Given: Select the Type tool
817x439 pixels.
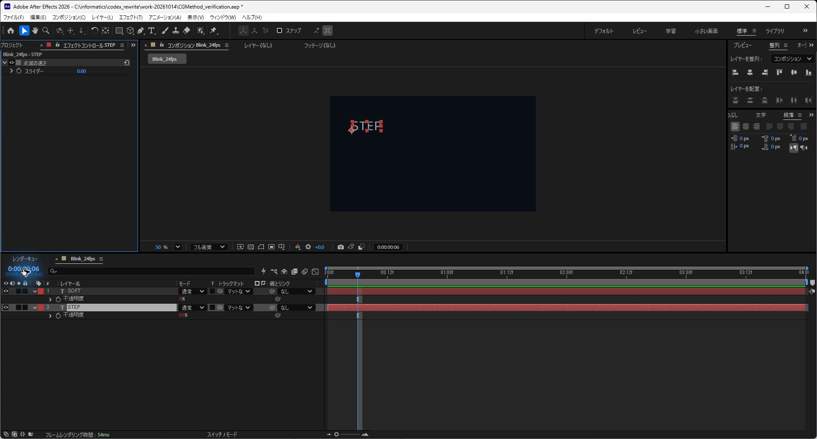Looking at the screenshot, I should (x=151, y=31).
